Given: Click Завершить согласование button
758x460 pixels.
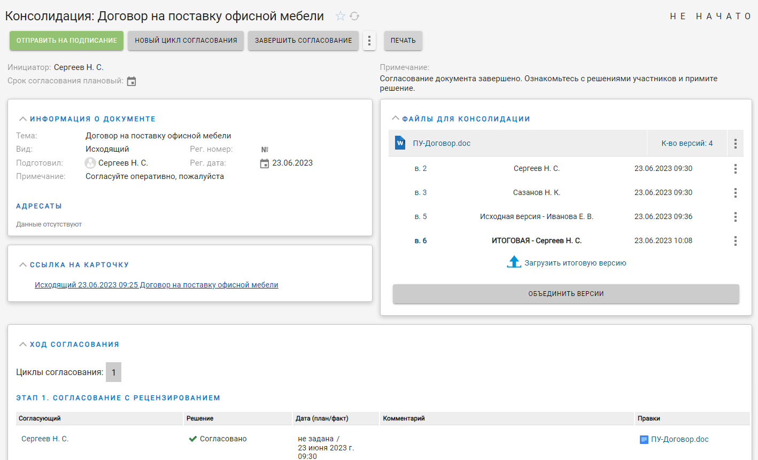Looking at the screenshot, I should pos(303,41).
